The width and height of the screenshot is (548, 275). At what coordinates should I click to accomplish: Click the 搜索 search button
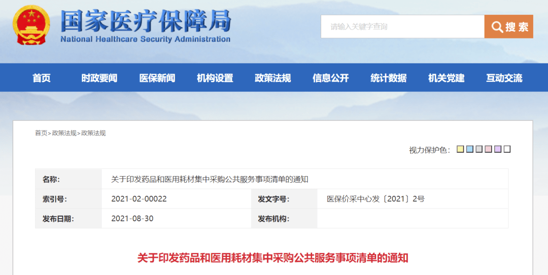[508, 26]
